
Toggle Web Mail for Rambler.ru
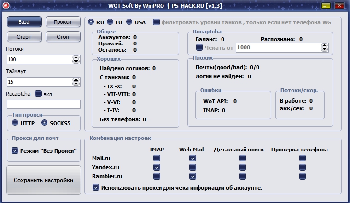click(192, 176)
